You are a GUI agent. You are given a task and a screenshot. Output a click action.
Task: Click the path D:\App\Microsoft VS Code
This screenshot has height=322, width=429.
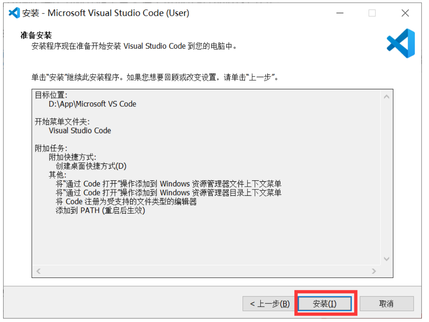[x=92, y=104]
